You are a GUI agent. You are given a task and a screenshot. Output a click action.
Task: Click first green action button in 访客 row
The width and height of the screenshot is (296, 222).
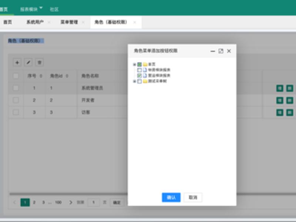(280, 112)
